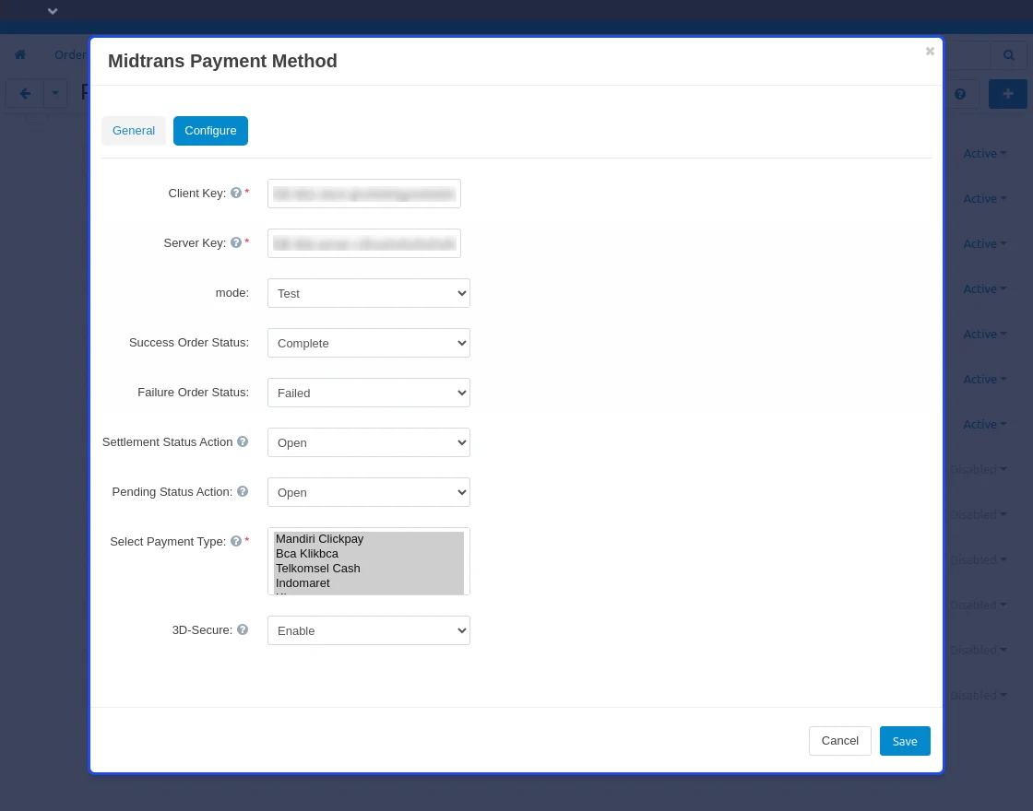1033x811 pixels.
Task: Select the Configure tab
Action: [210, 131]
